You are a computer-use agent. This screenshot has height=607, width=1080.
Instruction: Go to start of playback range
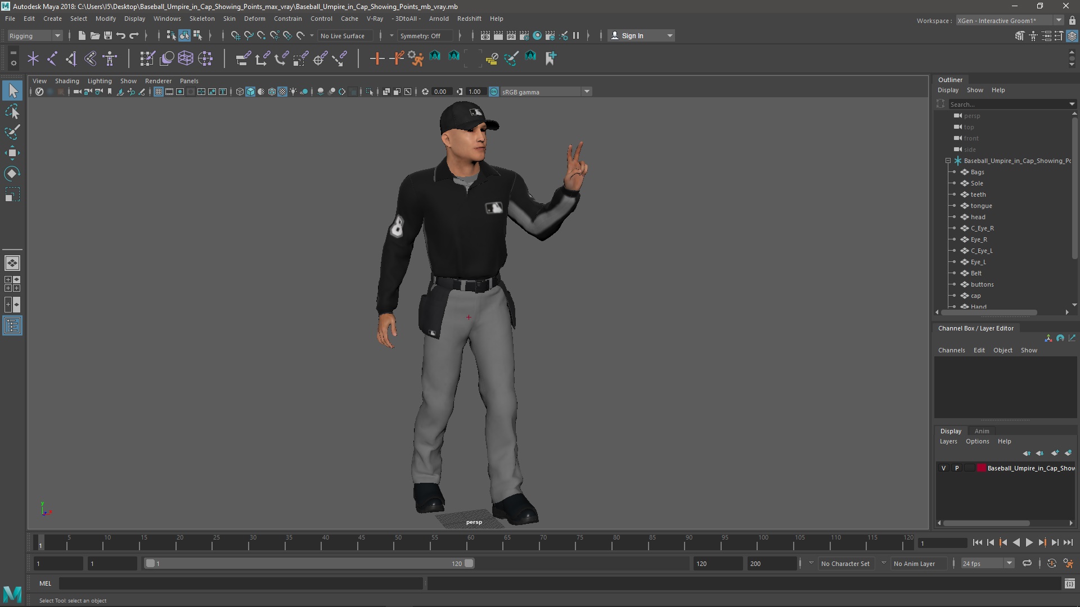point(977,542)
